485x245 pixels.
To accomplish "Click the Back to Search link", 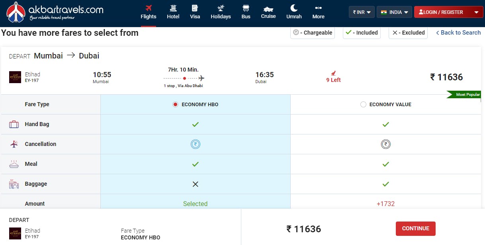I will click(x=458, y=33).
